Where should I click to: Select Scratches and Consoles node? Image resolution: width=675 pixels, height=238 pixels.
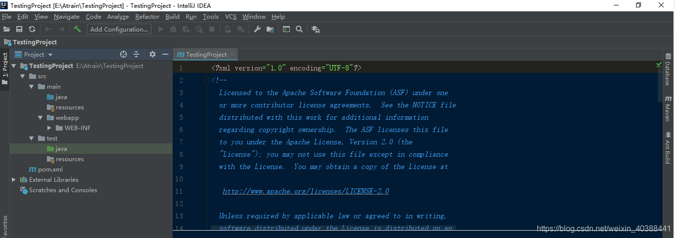pos(58,190)
